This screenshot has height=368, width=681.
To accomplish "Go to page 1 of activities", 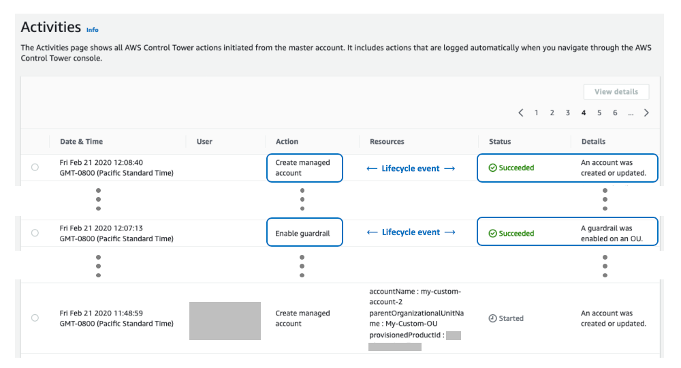I will [537, 113].
